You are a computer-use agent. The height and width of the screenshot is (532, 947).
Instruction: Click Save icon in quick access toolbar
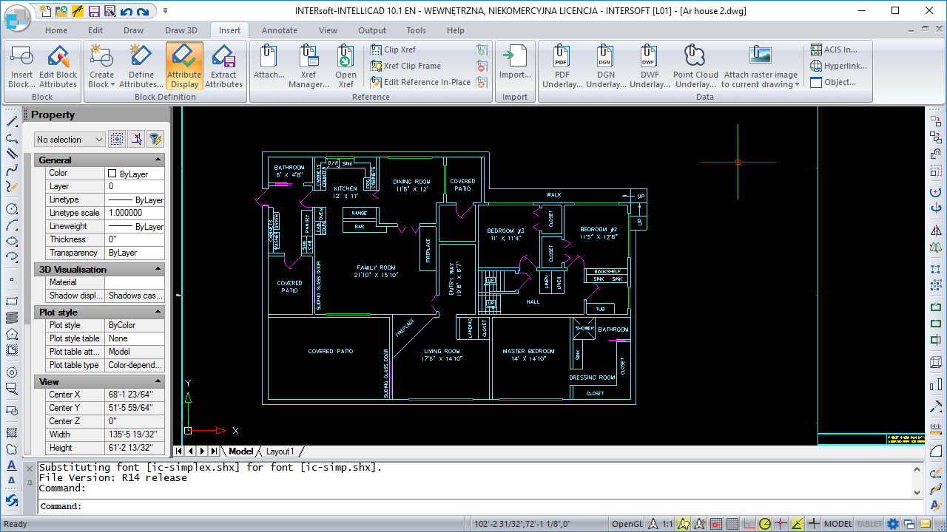94,11
